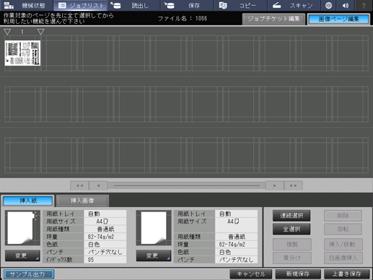Toggle the サンプル出力 sample output button
The height and width of the screenshot is (280, 373).
pyautogui.click(x=29, y=274)
